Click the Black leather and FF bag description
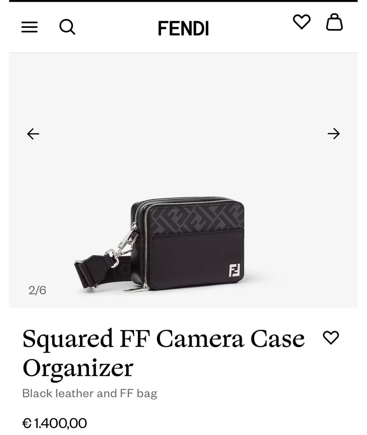This screenshot has width=367, height=435. tap(90, 393)
